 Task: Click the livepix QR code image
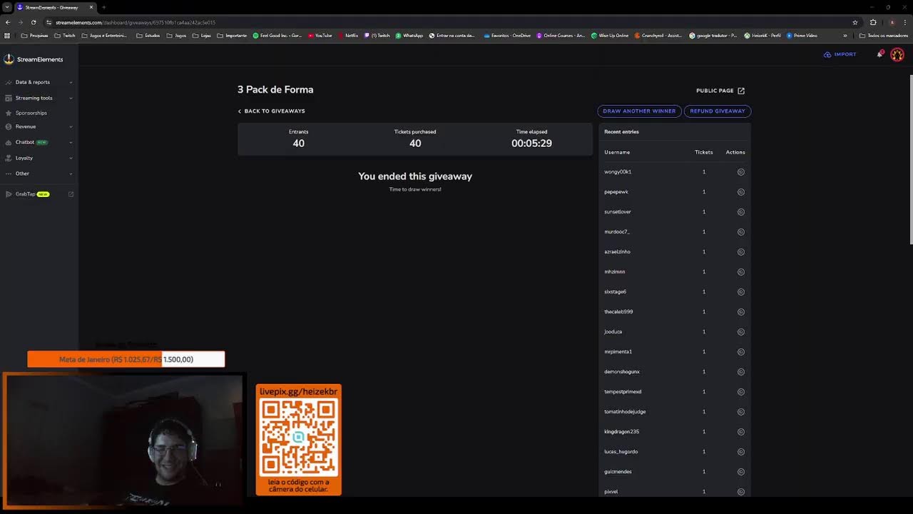click(x=299, y=438)
